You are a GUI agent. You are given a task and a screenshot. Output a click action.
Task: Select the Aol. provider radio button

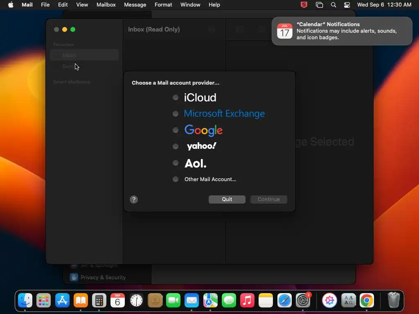pos(175,163)
